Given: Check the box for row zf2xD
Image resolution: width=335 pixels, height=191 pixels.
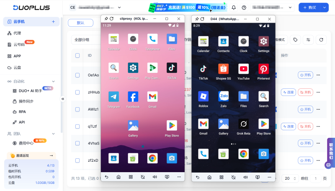Looking at the screenshot, I should pyautogui.click(x=77, y=160).
